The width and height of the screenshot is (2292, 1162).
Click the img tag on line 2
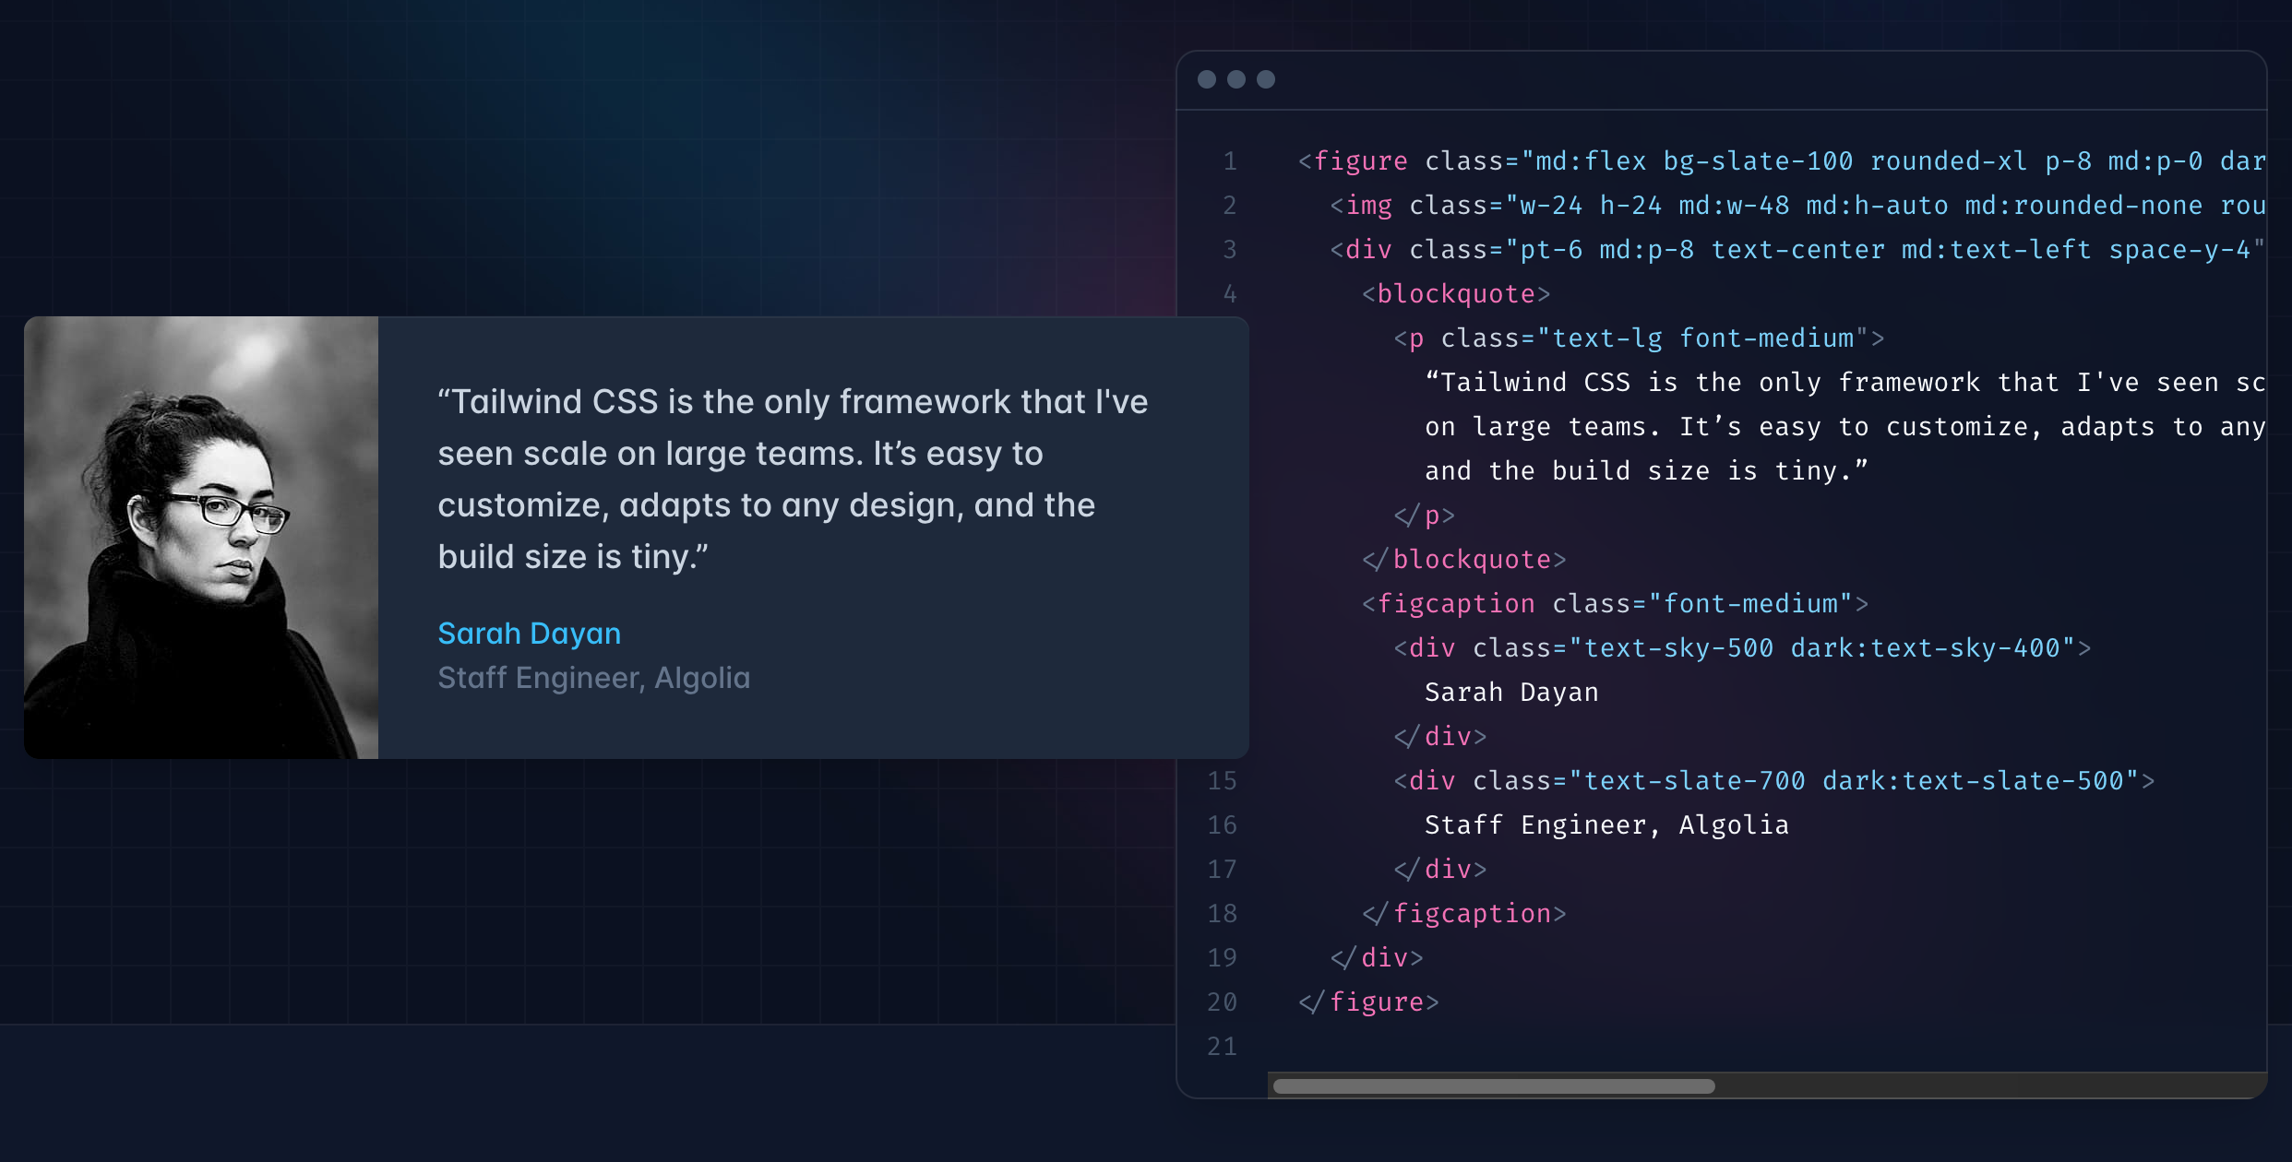coord(1368,206)
